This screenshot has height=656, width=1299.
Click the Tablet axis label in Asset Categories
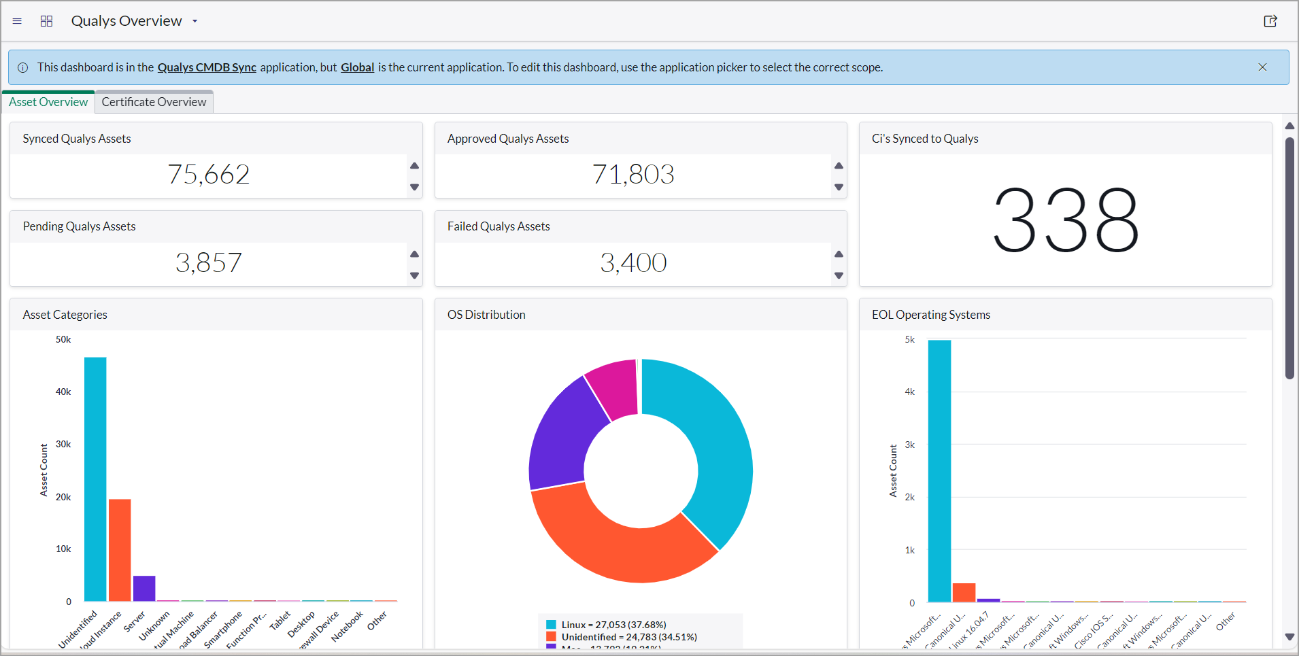click(280, 621)
